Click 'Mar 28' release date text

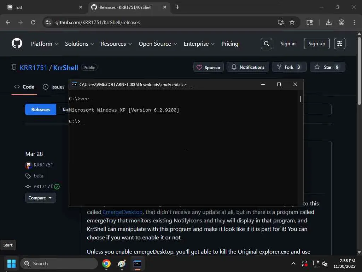coord(34,154)
